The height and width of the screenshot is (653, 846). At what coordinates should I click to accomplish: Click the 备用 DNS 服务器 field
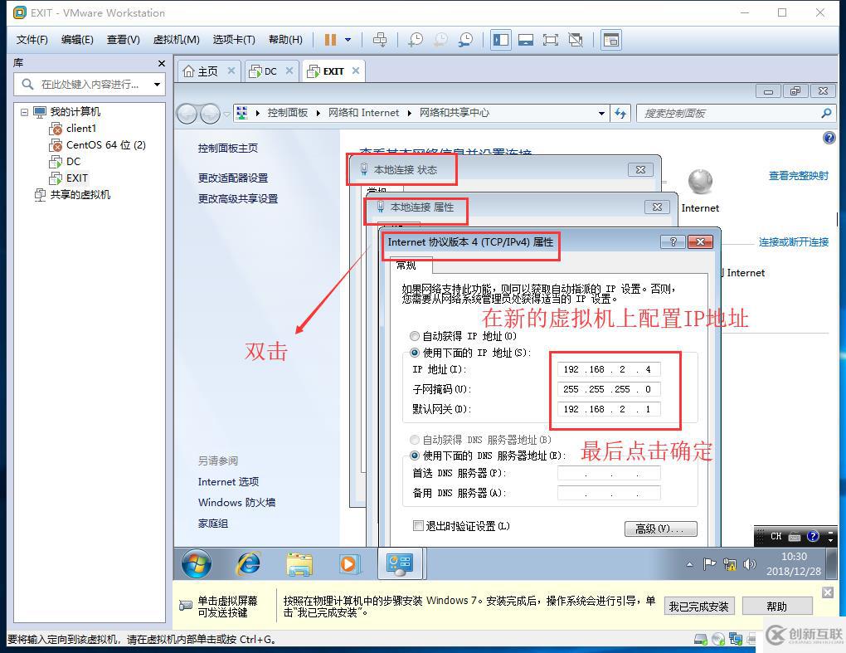(x=609, y=493)
